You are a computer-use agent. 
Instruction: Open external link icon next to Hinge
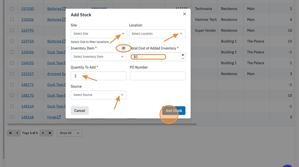pos(59,117)
